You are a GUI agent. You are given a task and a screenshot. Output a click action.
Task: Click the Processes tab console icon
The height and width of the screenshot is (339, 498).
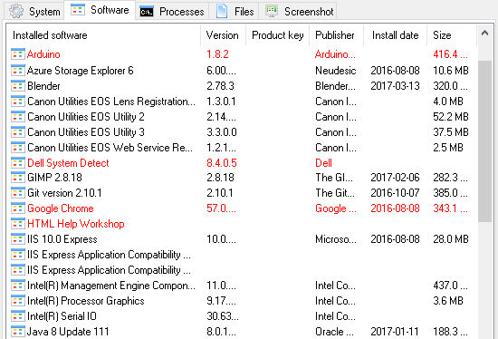pos(147,12)
